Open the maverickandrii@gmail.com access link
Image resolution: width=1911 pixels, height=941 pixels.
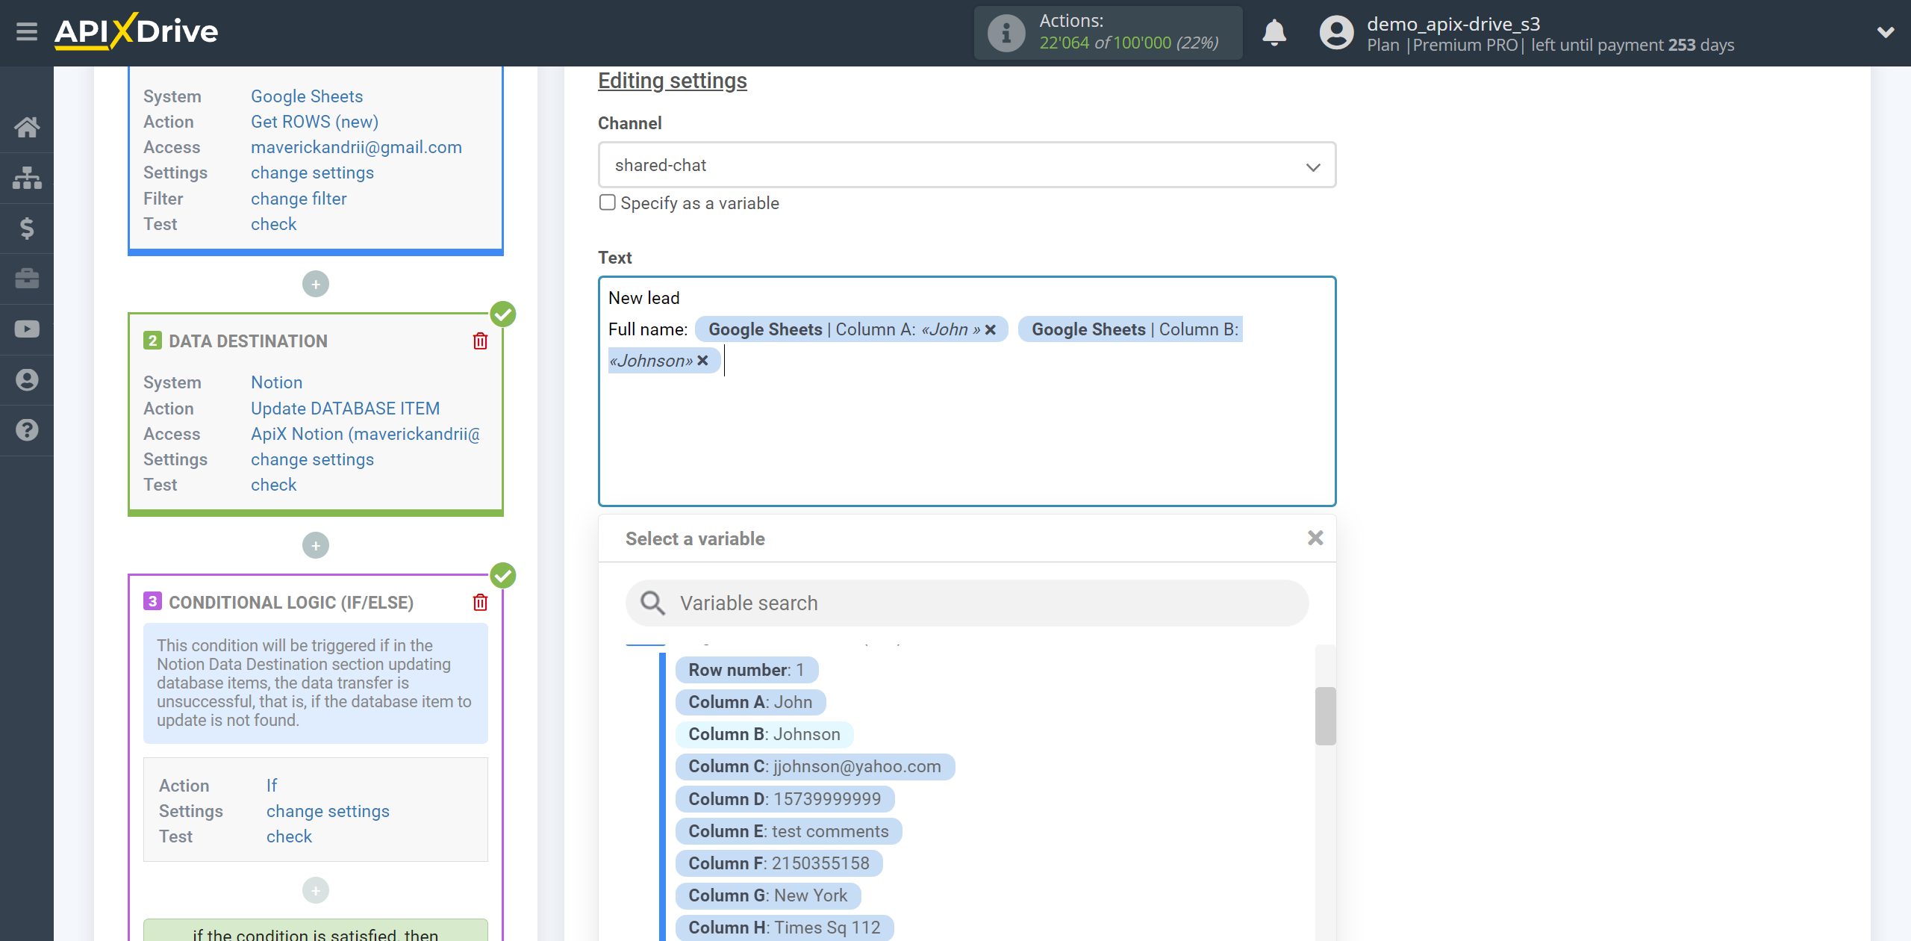click(x=356, y=147)
